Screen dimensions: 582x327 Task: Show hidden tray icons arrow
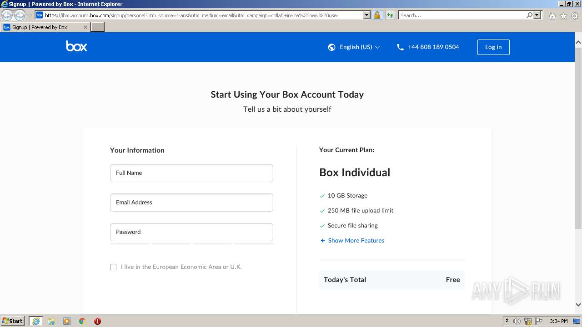point(507,321)
